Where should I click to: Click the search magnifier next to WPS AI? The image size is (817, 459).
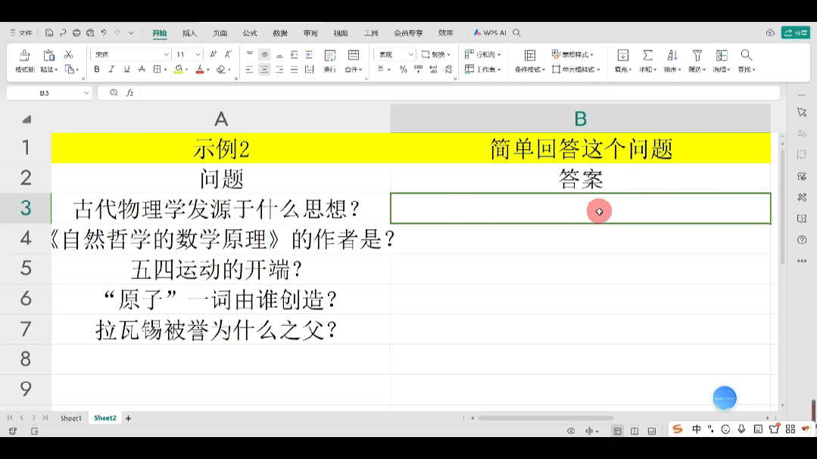pos(516,33)
